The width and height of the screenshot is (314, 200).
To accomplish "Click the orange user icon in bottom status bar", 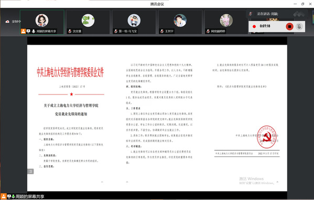I will (x=3, y=196).
